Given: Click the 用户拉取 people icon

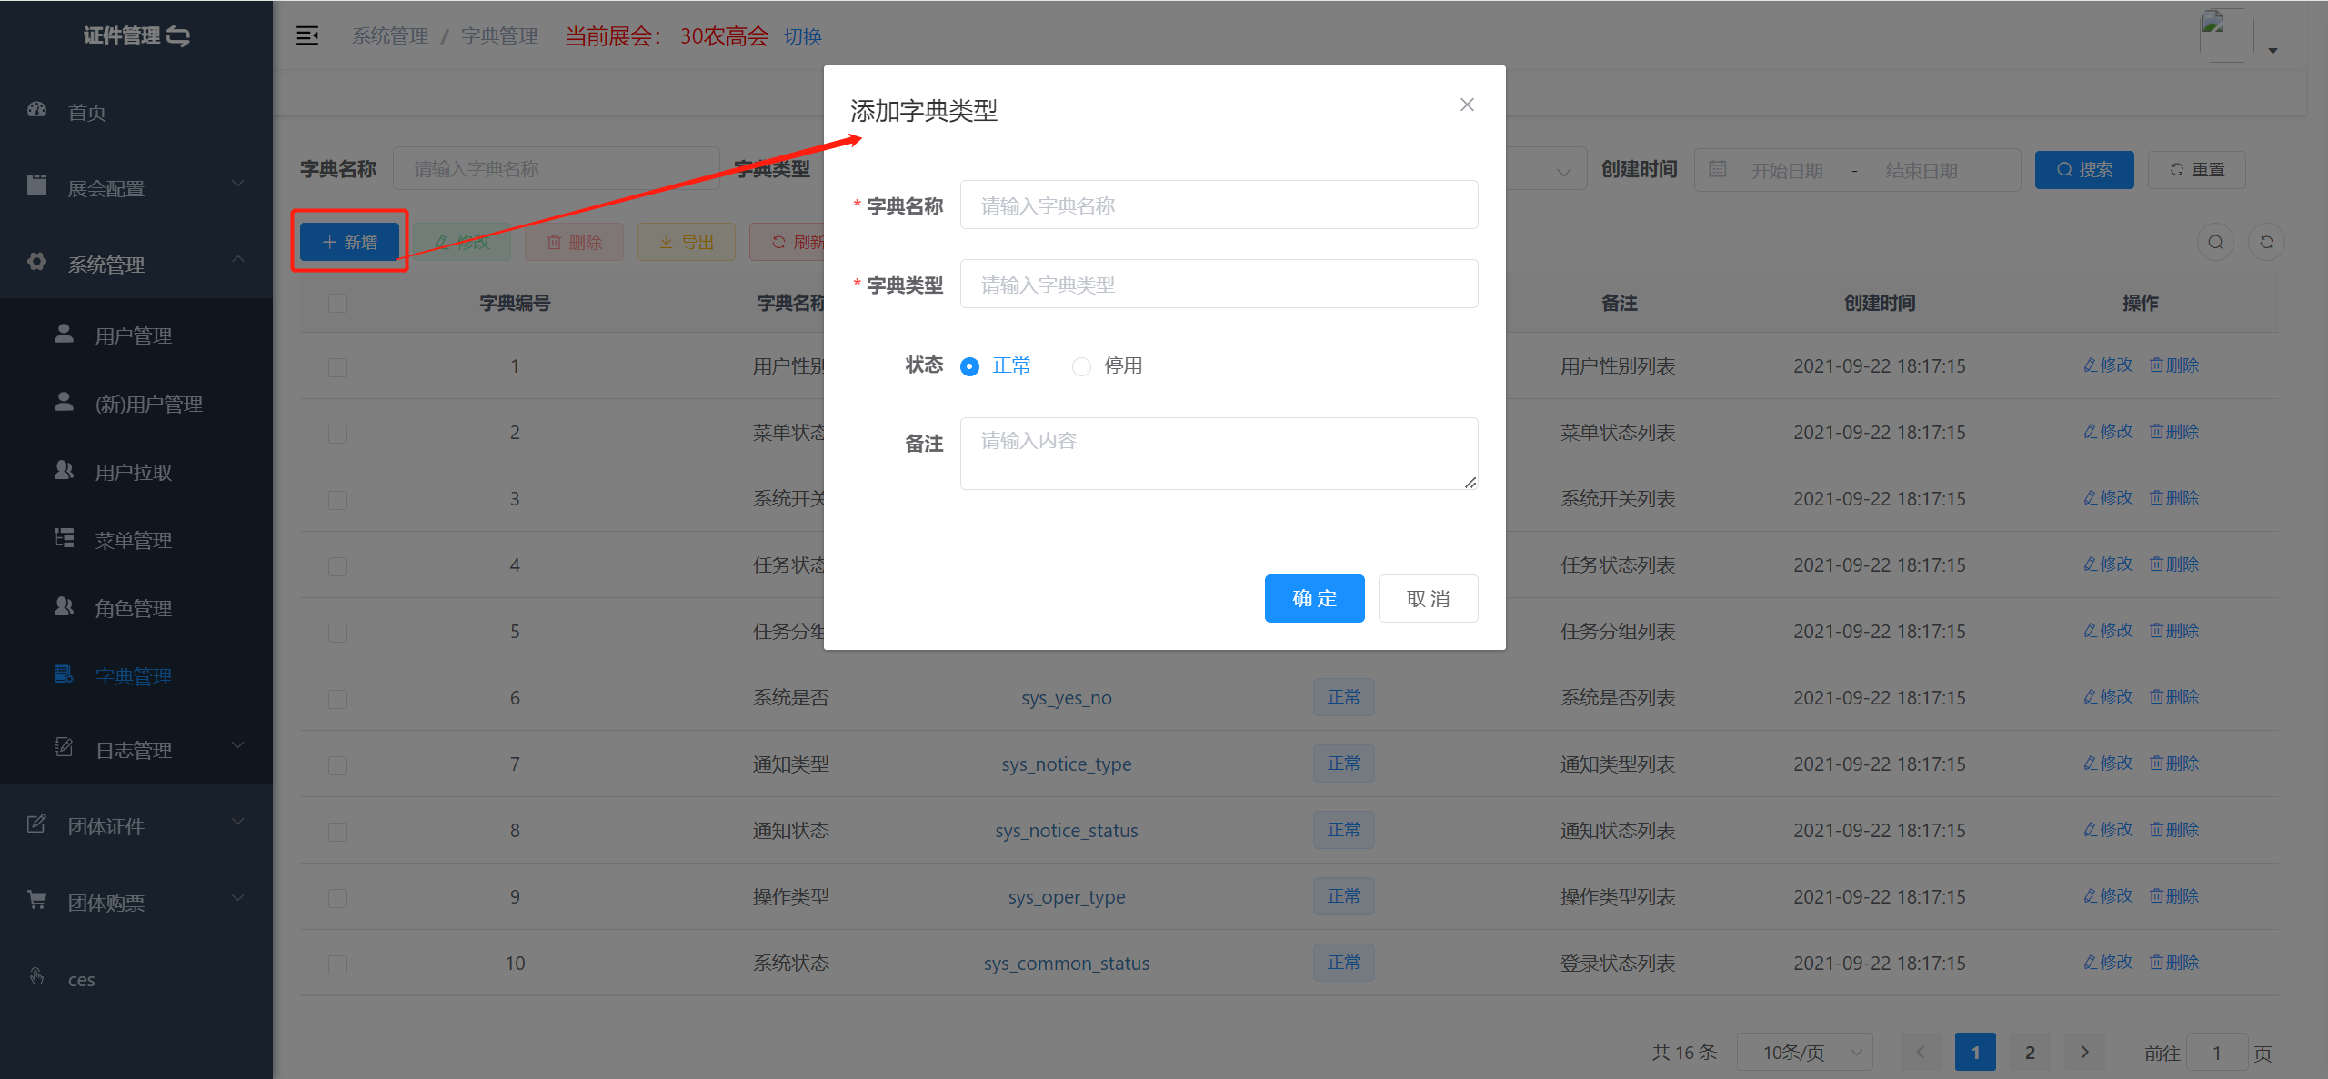Looking at the screenshot, I should (64, 470).
